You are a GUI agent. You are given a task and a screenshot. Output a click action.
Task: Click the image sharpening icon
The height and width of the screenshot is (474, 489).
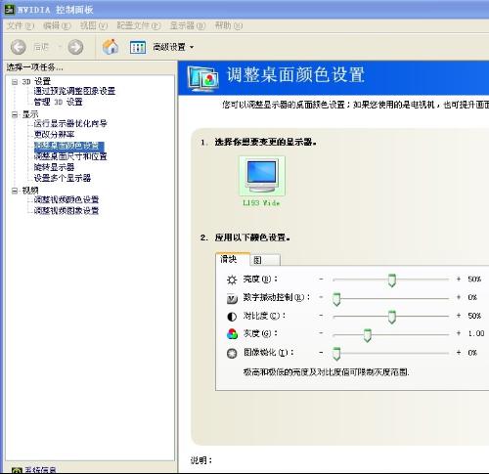click(x=232, y=353)
